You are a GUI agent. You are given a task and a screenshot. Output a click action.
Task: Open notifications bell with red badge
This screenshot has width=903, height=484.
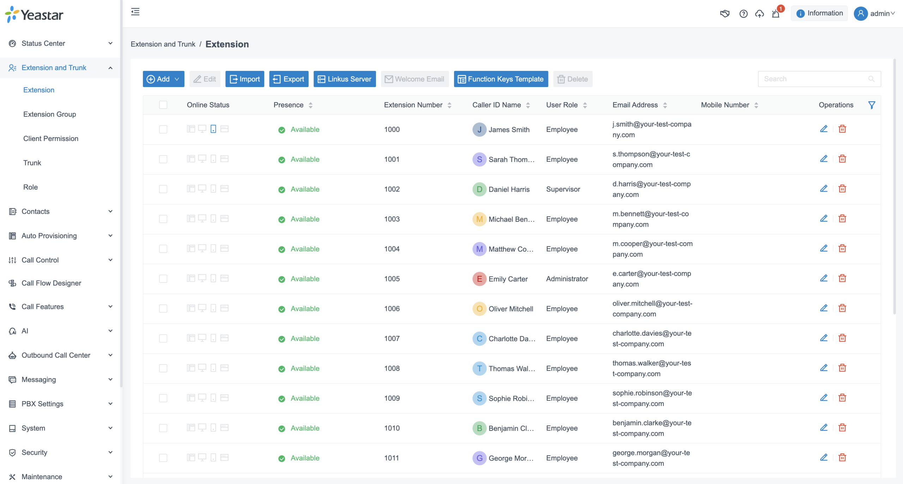776,14
